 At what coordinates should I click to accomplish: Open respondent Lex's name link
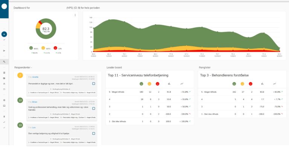[x=34, y=127]
